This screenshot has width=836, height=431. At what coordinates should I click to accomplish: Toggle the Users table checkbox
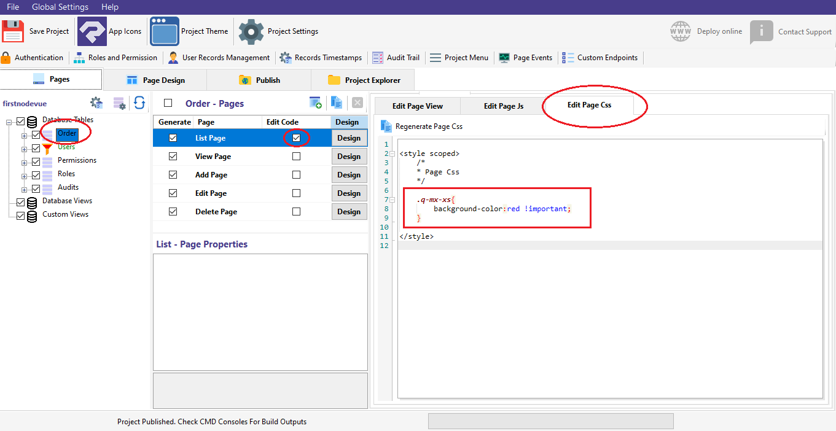[36, 147]
